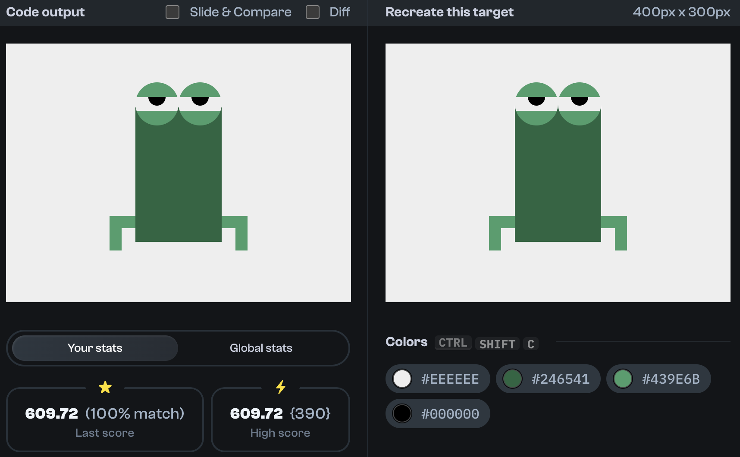The image size is (740, 457).
Task: Click the star icon above Last score
Action: 105,387
